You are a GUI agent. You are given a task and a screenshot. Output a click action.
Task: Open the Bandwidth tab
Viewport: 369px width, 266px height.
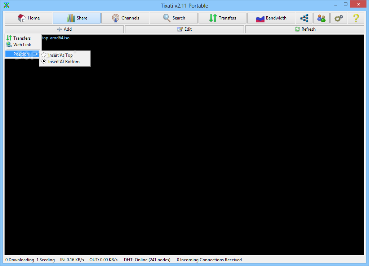coord(271,18)
